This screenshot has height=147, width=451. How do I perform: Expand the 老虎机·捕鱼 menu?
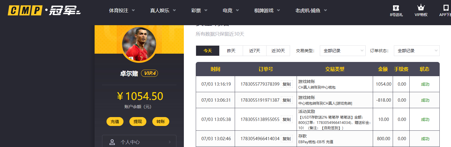pyautogui.click(x=311, y=11)
